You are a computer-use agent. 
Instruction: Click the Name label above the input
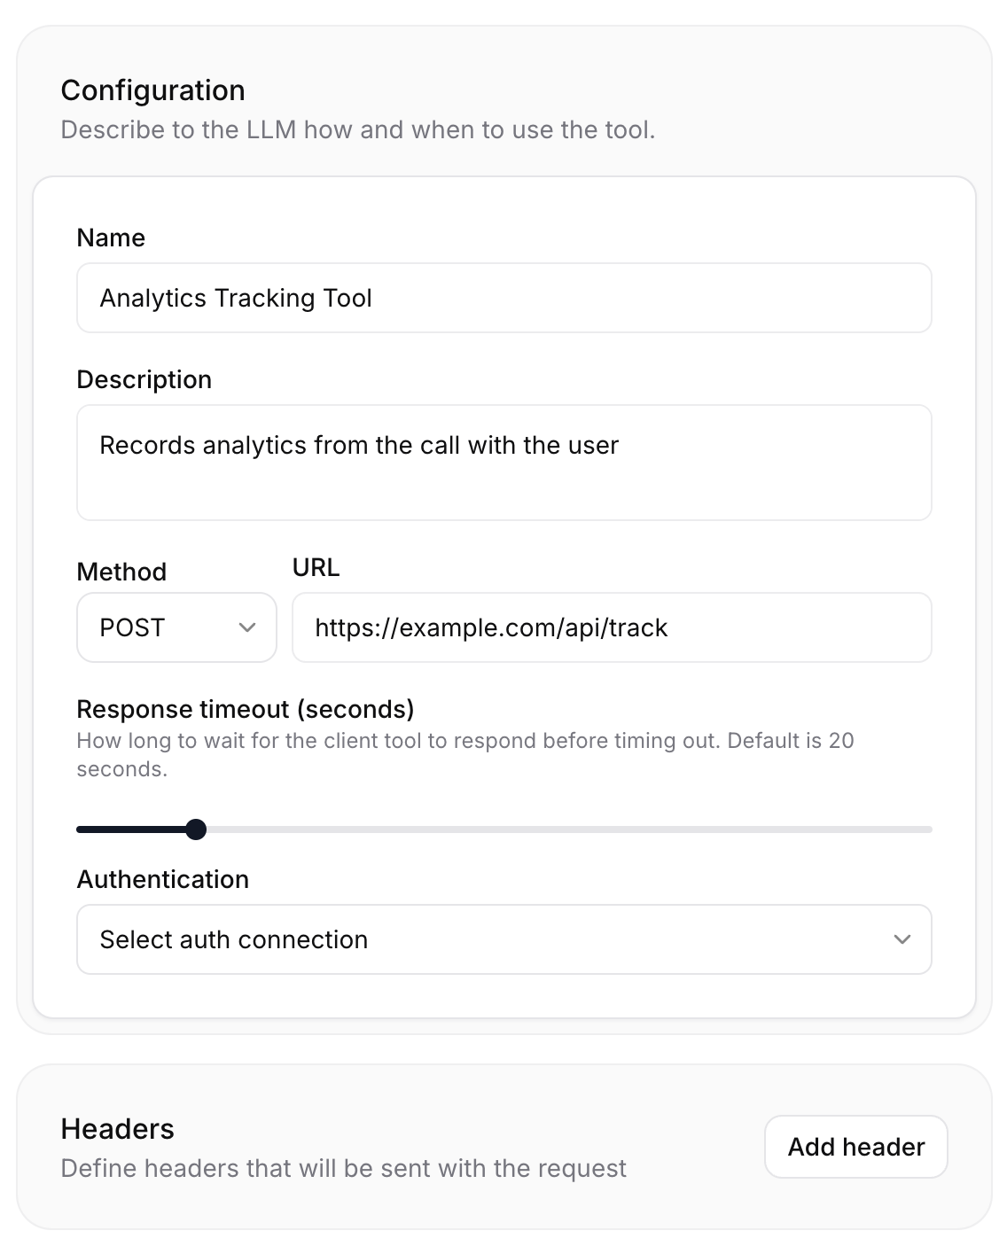coord(111,237)
